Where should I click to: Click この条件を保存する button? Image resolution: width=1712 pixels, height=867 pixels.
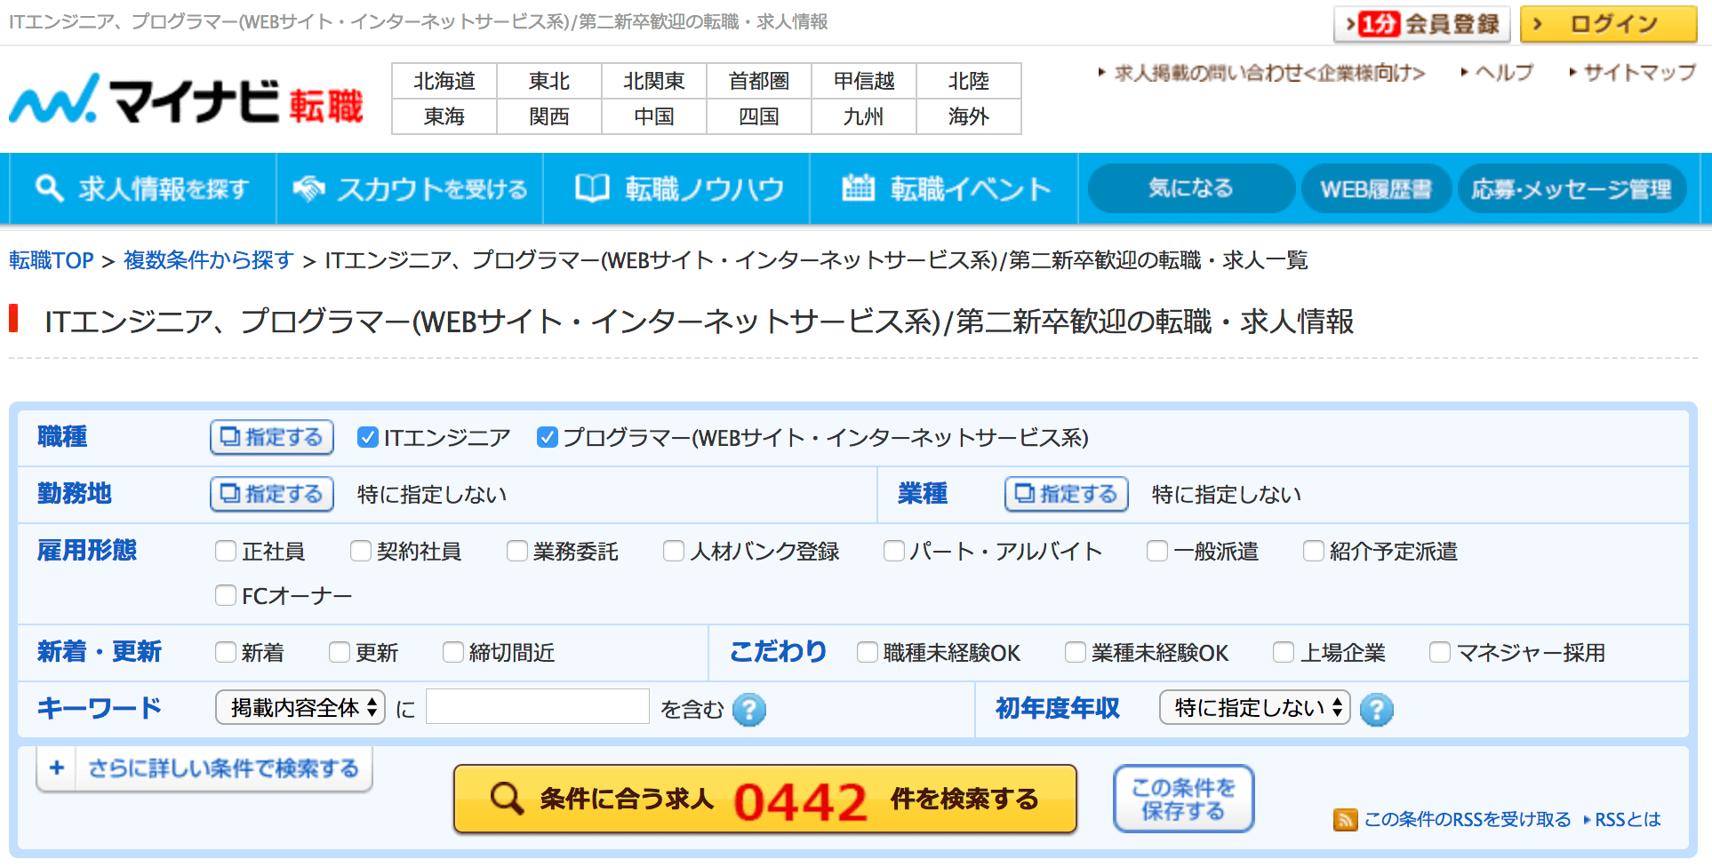1183,799
